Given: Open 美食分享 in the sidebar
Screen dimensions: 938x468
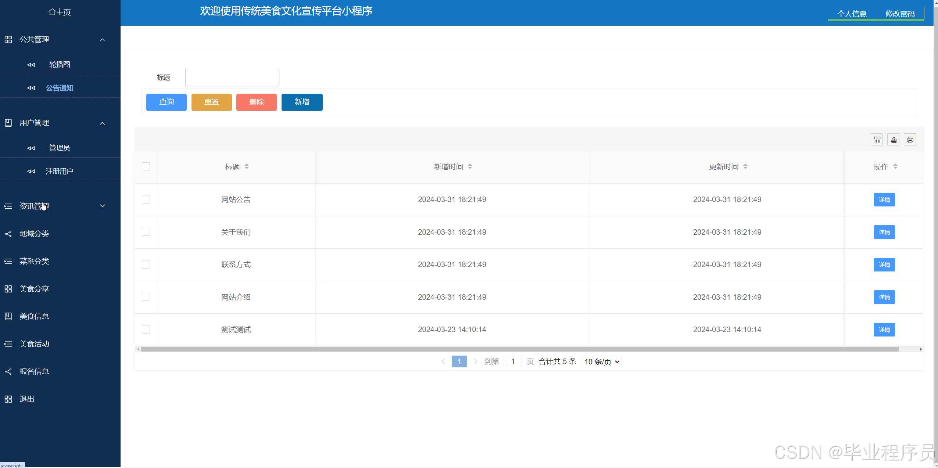Looking at the screenshot, I should pyautogui.click(x=34, y=289).
